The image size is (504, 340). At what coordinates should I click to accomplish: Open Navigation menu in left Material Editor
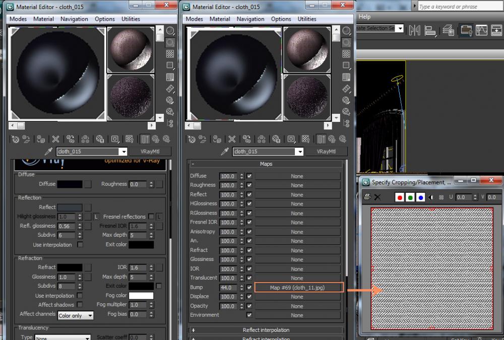(x=74, y=19)
